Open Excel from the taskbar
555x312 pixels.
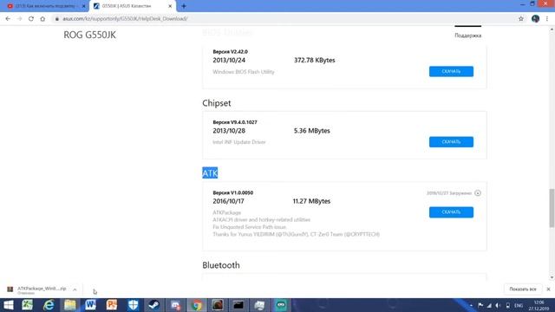[x=27, y=305]
